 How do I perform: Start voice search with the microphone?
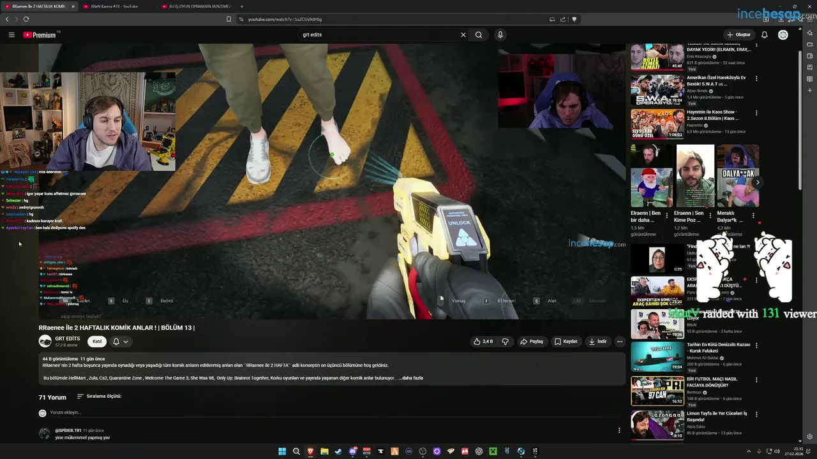(x=500, y=35)
